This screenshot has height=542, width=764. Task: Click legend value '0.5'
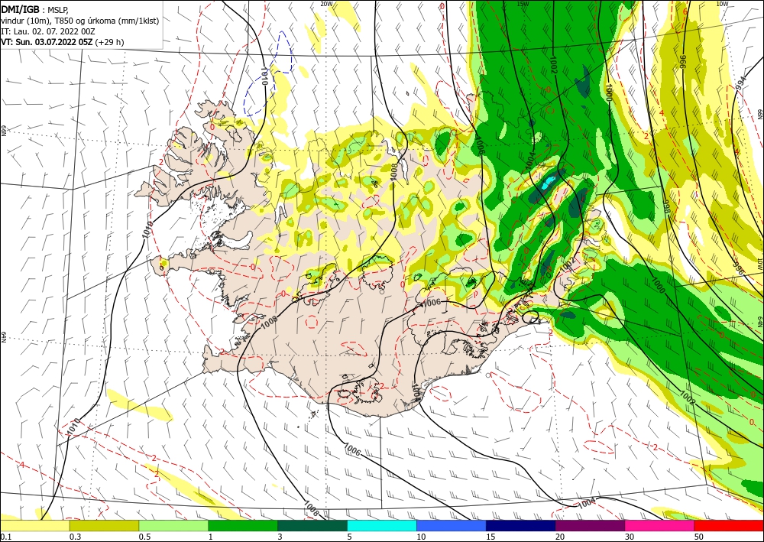pos(144,537)
